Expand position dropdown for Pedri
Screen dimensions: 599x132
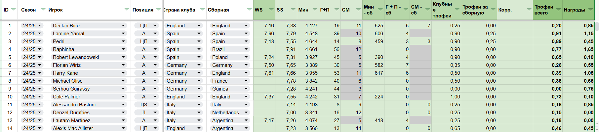pyautogui.click(x=155, y=41)
